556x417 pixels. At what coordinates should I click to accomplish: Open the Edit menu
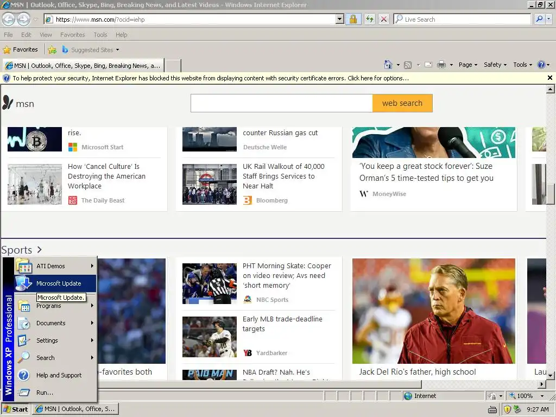26,35
